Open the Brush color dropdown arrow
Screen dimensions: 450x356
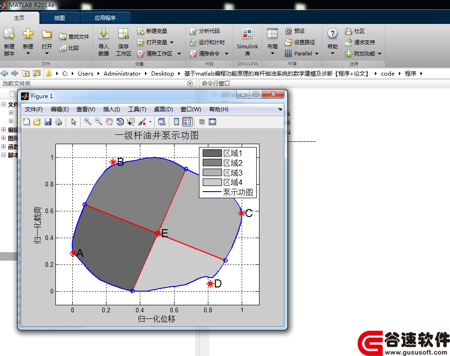coord(150,122)
